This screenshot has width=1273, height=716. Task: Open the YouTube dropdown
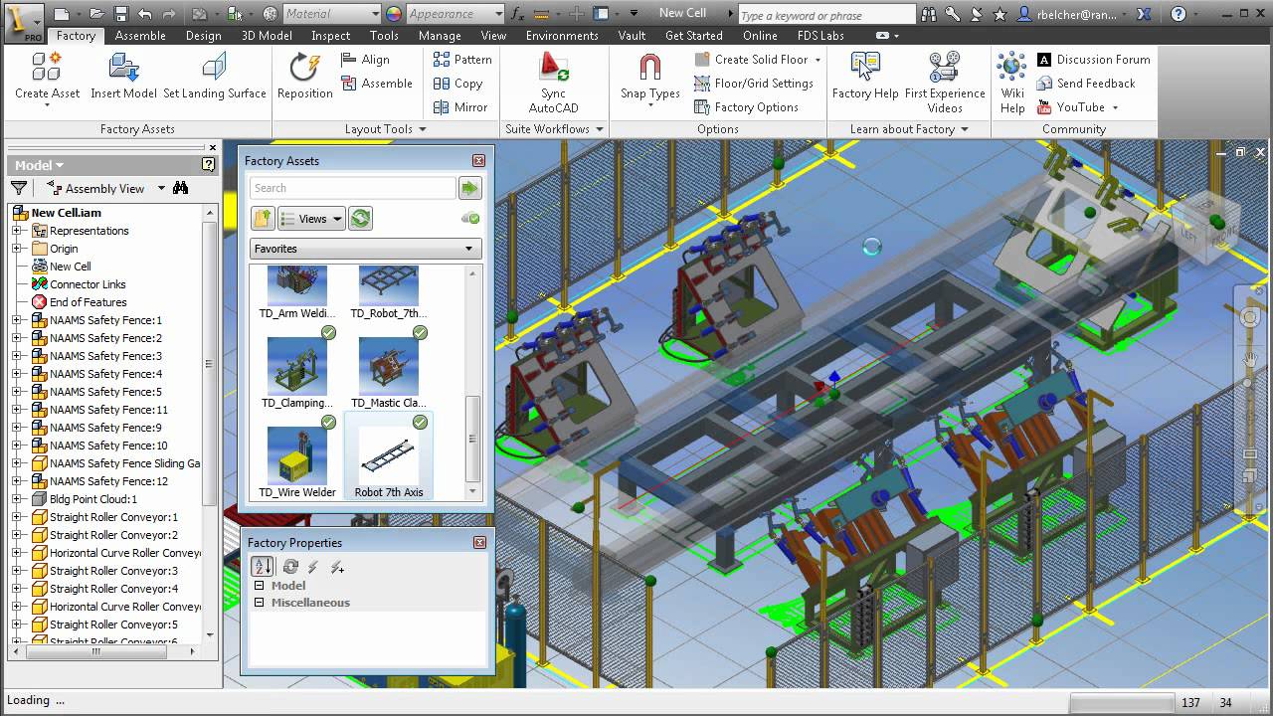tap(1115, 107)
